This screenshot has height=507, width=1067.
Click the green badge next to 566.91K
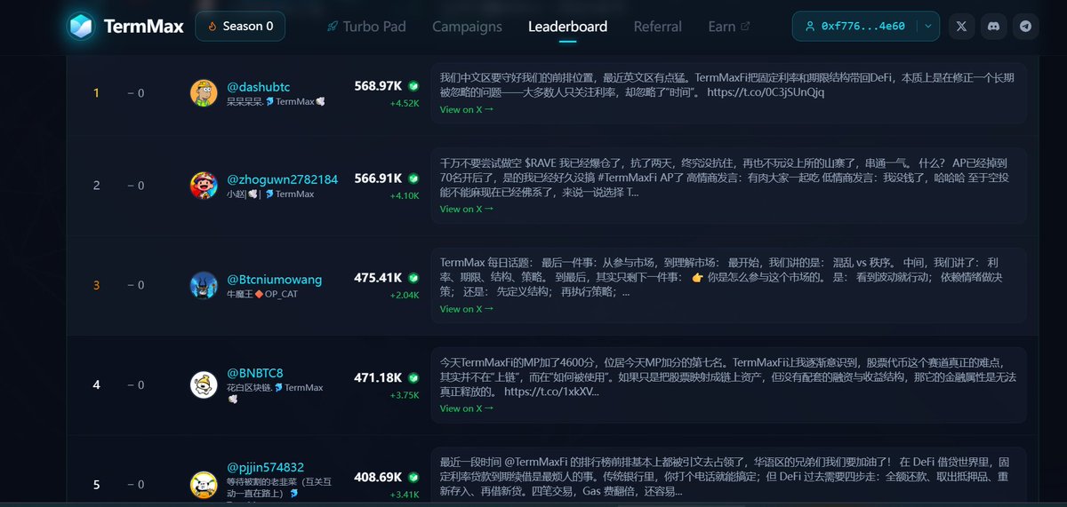(413, 178)
